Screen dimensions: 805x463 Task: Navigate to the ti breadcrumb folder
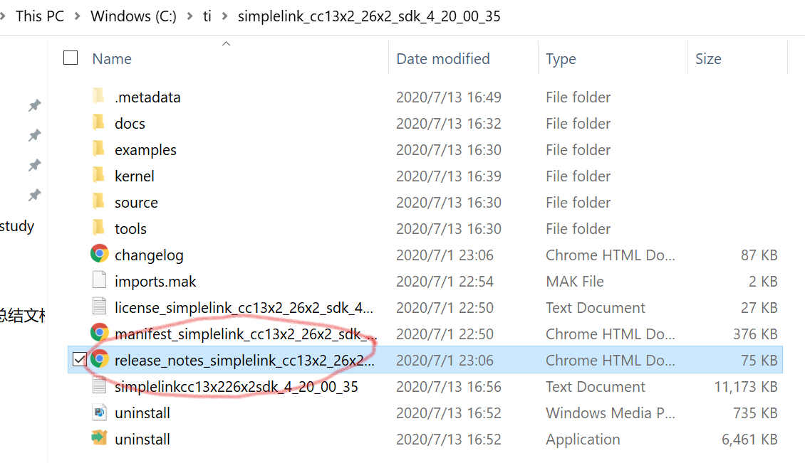207,16
